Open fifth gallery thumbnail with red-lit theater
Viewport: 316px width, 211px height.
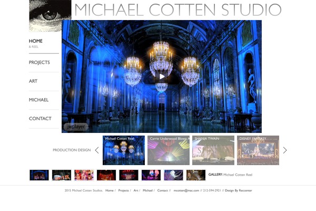129,175
